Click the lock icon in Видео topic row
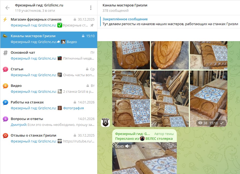The image size is (240, 174). point(88,86)
